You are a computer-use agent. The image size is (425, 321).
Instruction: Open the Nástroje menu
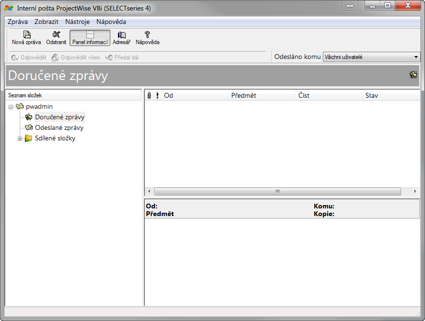coord(77,22)
